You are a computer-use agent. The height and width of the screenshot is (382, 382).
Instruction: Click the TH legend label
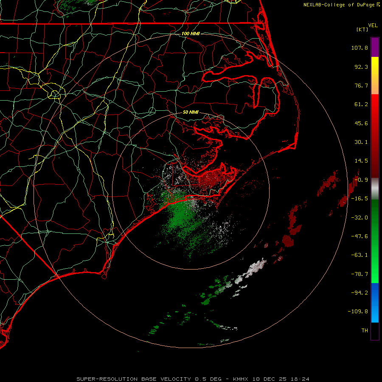pyautogui.click(x=365, y=331)
